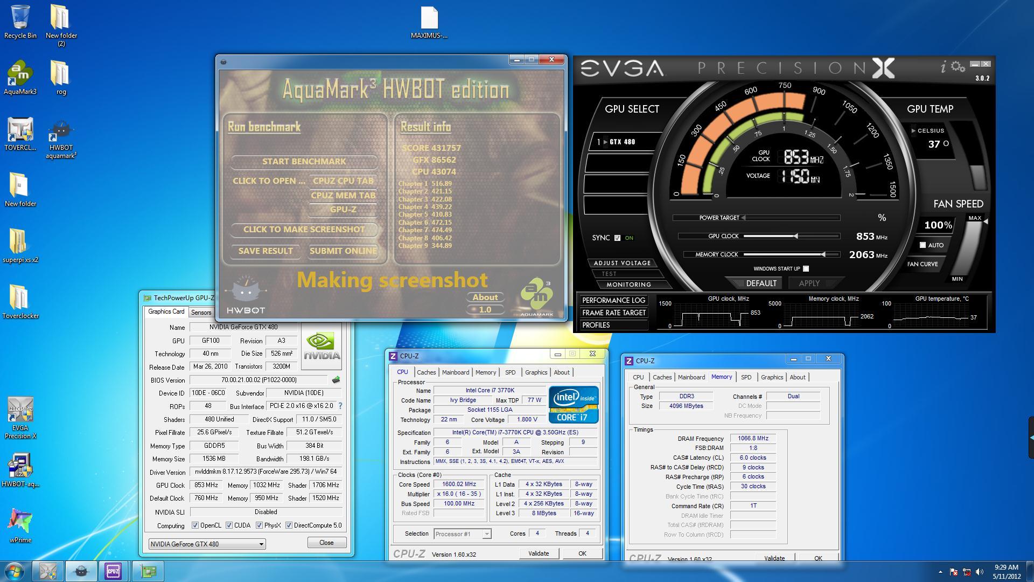
Task: Toggle the PhysX checkbox in GPU-Z
Action: click(x=259, y=525)
